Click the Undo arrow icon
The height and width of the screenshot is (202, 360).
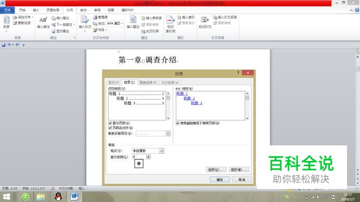coord(9,45)
